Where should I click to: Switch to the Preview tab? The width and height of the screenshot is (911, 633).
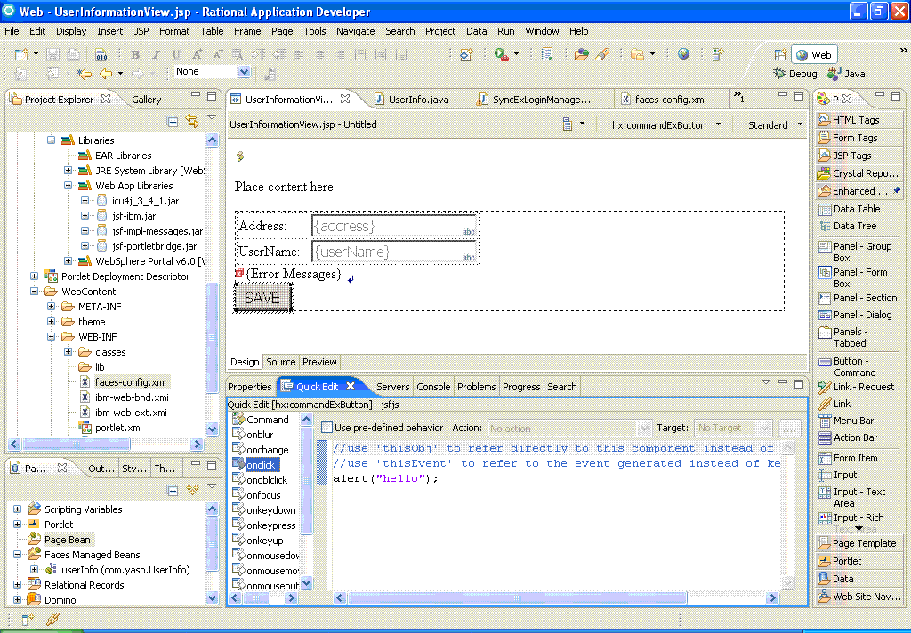click(319, 362)
